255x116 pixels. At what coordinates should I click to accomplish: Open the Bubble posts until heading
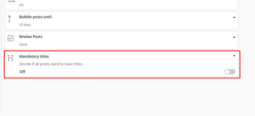tap(35, 17)
